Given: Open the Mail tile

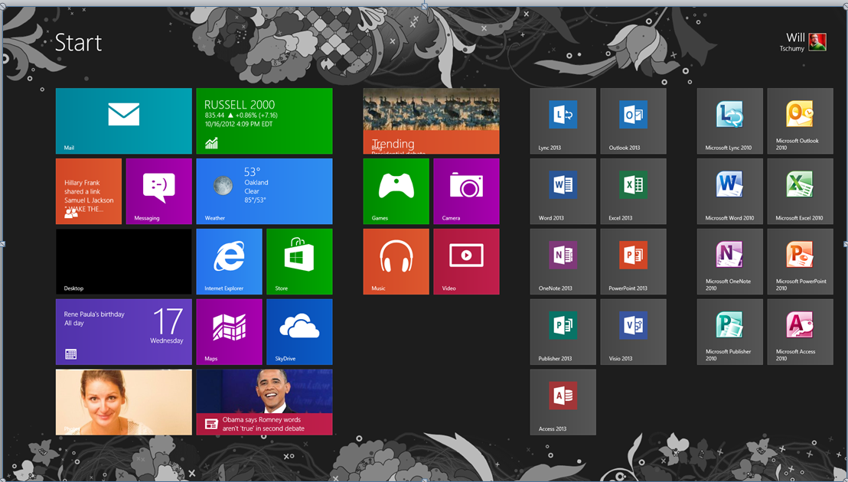Looking at the screenshot, I should coord(123,121).
